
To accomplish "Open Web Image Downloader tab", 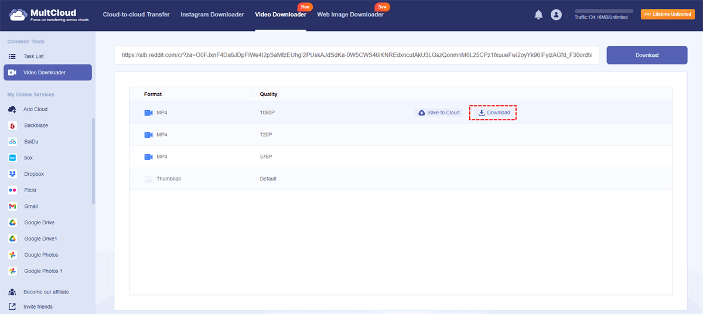I will click(350, 15).
